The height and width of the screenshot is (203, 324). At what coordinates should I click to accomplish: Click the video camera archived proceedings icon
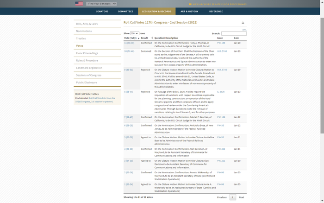pos(190,4)
